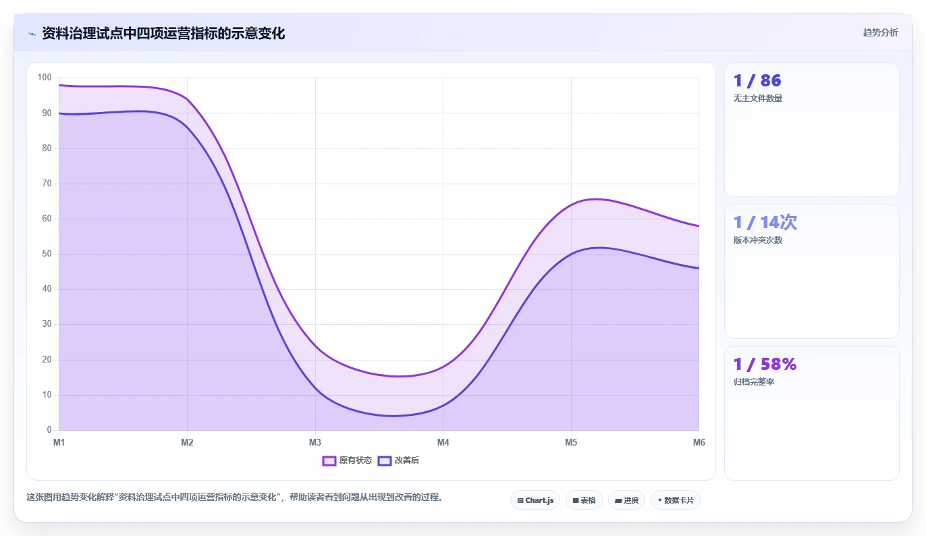Viewport: 926px width, 536px height.
Task: Click the 表格 tag button
Action: coord(584,500)
